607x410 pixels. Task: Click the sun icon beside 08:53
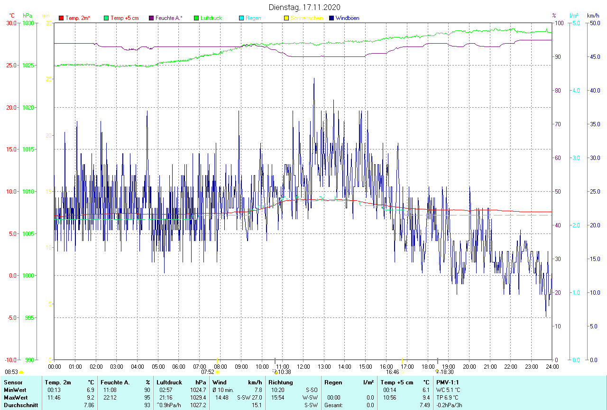[x=21, y=373]
